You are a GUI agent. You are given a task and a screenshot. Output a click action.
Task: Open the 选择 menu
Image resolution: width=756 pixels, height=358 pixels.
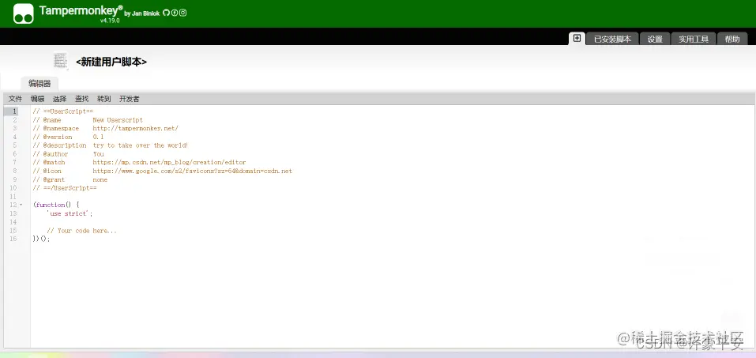(x=60, y=99)
